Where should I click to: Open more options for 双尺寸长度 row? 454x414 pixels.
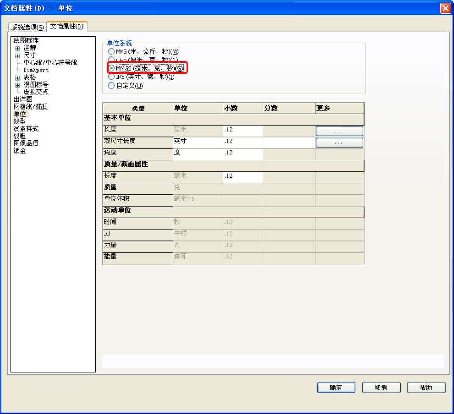[339, 143]
